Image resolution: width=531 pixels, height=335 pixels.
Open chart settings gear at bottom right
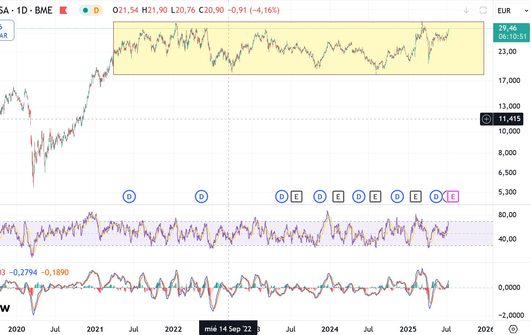513,329
